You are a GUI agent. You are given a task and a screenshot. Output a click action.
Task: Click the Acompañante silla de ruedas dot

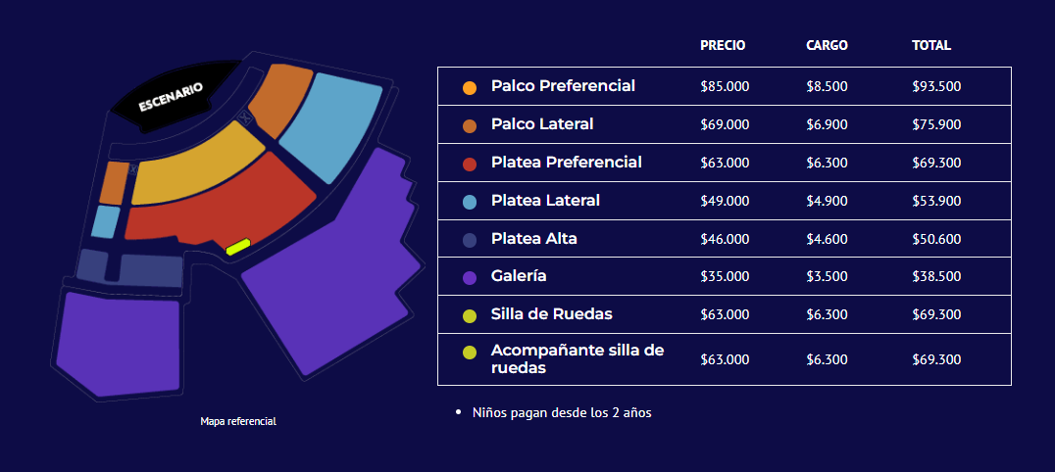click(x=470, y=353)
